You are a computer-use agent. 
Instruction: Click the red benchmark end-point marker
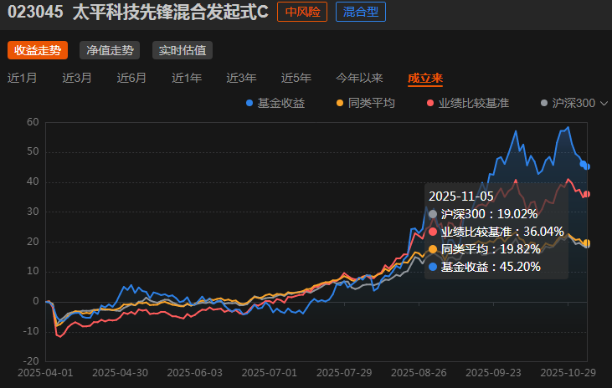point(587,194)
